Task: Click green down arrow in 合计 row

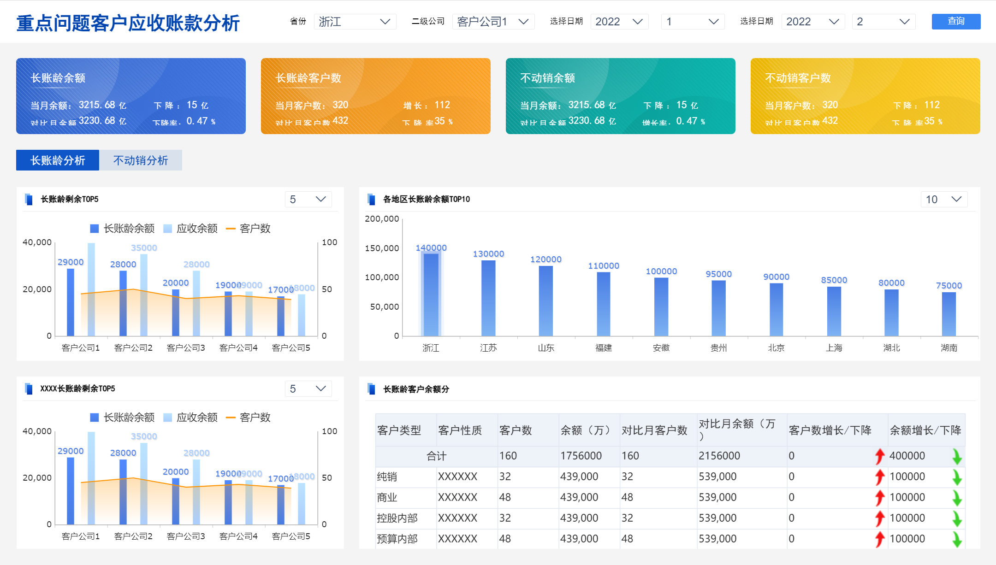Action: [957, 456]
